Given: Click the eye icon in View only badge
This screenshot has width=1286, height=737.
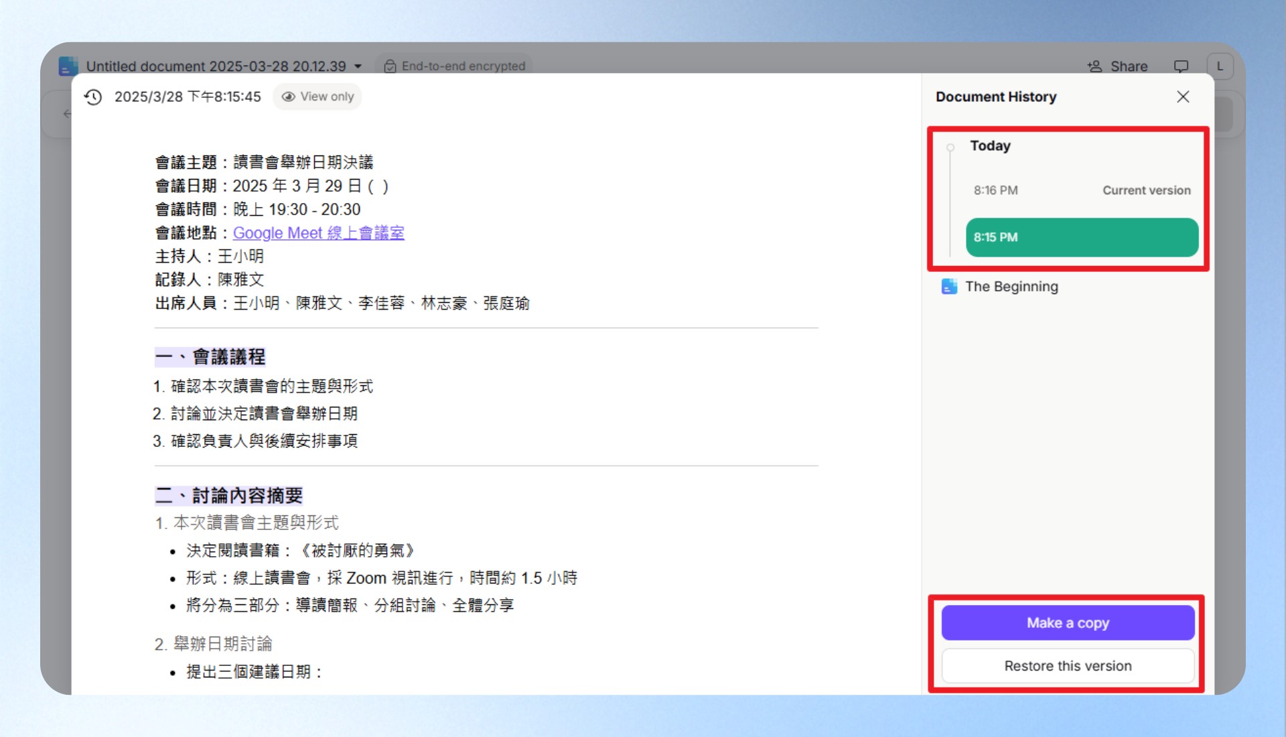Looking at the screenshot, I should point(289,96).
